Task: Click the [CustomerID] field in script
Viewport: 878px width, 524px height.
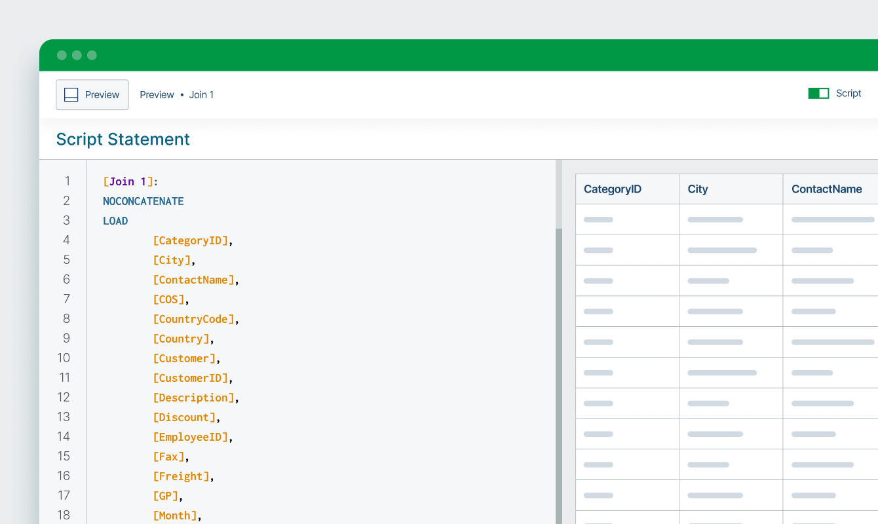Action: coord(191,378)
